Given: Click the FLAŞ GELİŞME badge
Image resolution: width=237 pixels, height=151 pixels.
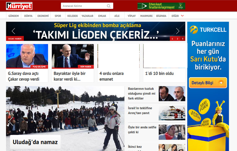Looking at the screenshot, I should [x=39, y=67].
